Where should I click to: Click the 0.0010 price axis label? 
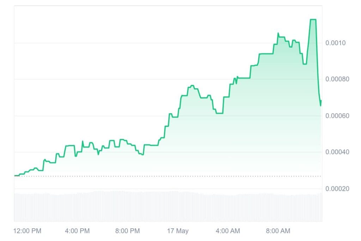[336, 43]
